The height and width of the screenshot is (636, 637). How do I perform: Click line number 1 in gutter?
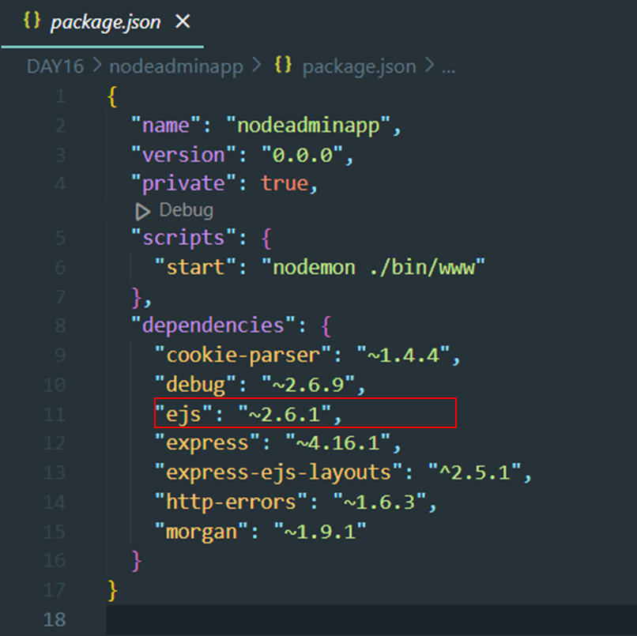click(x=61, y=96)
